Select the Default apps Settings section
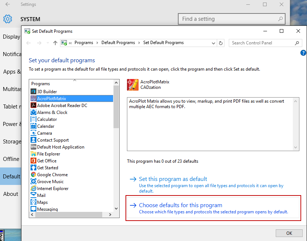The width and height of the screenshot is (307, 241). [11, 176]
